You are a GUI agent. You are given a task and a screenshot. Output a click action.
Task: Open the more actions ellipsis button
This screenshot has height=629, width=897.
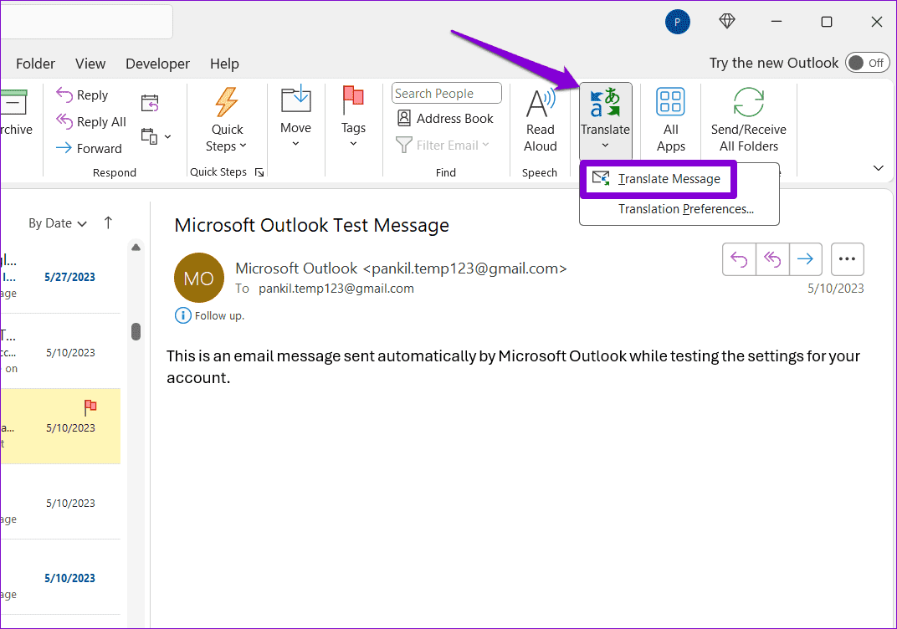point(848,259)
